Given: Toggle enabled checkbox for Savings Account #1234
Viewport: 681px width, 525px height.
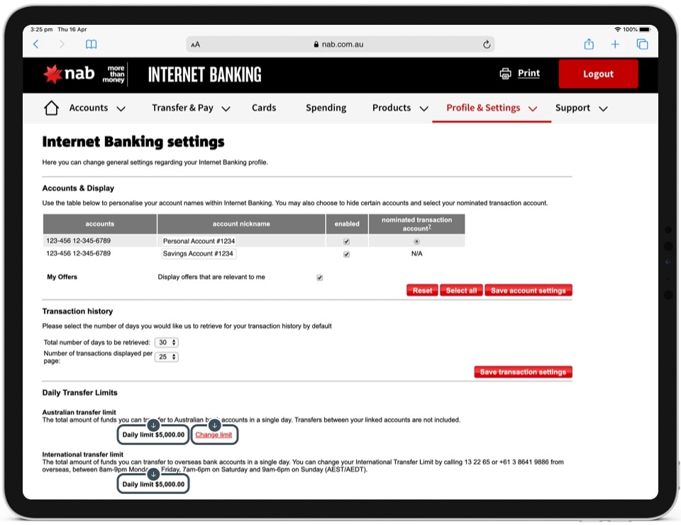Looking at the screenshot, I should (x=346, y=254).
